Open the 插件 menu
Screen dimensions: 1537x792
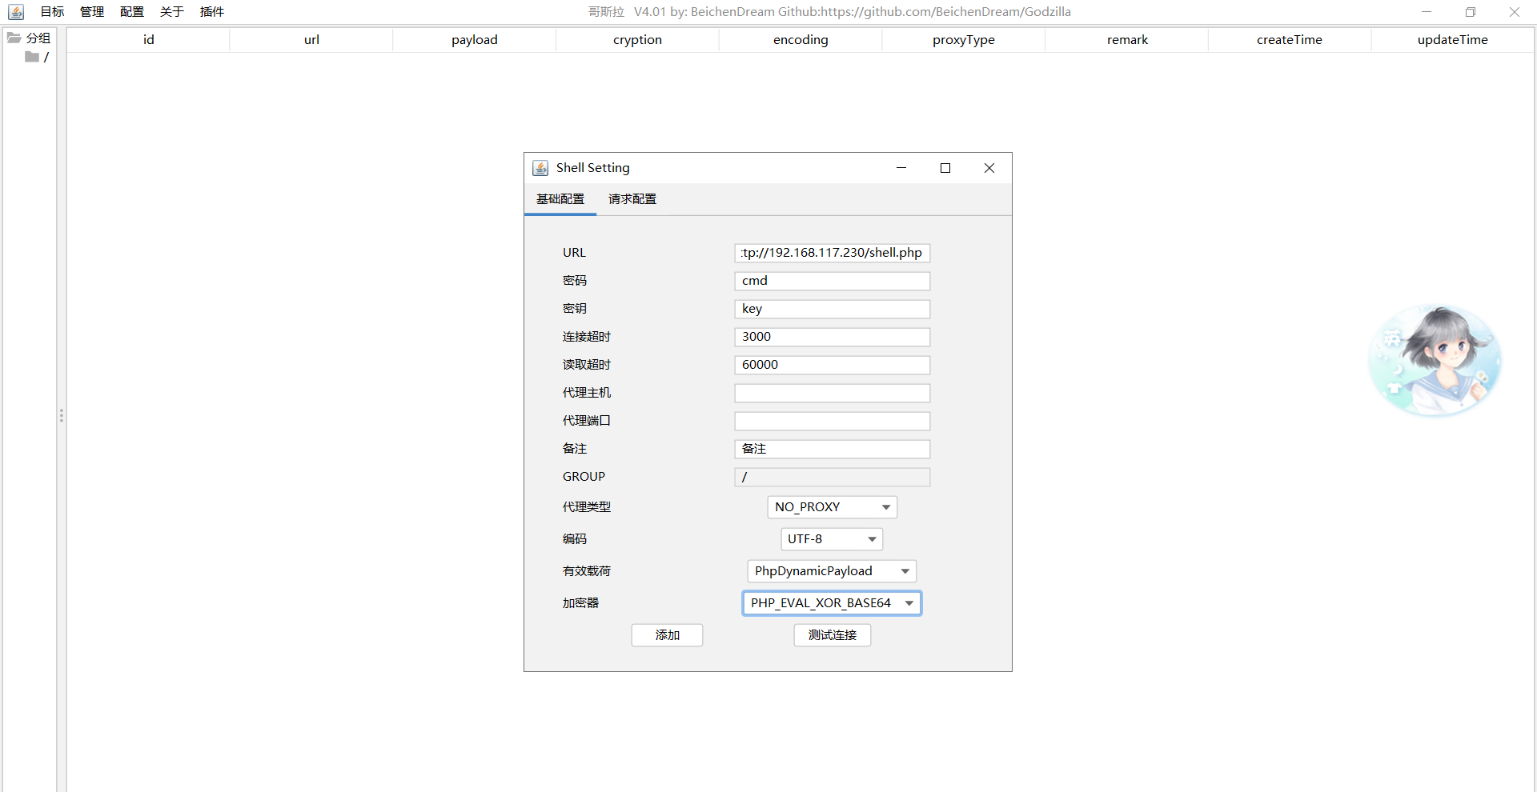pyautogui.click(x=212, y=12)
